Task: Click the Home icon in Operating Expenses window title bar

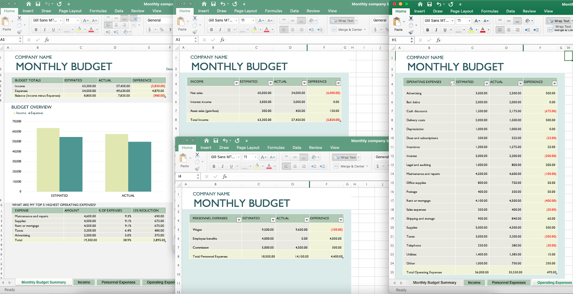Action: (420, 4)
